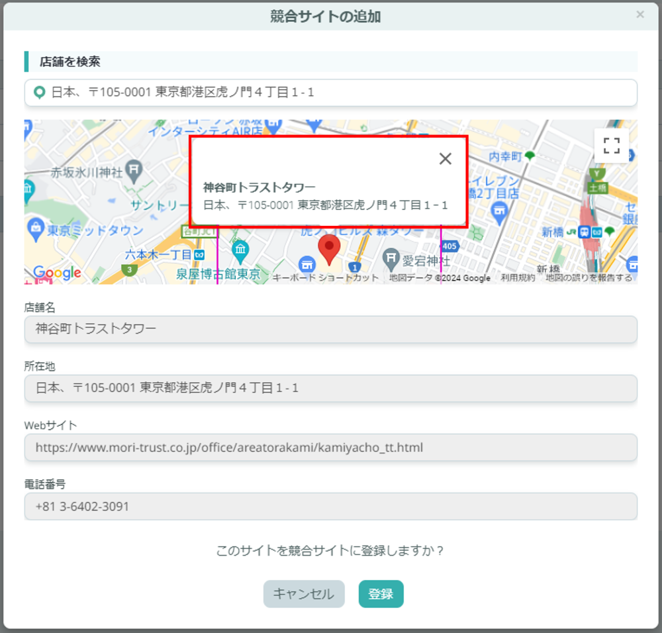Viewport: 662px width, 633px height.
Task: Click the green location pin in search box
Action: (x=39, y=93)
